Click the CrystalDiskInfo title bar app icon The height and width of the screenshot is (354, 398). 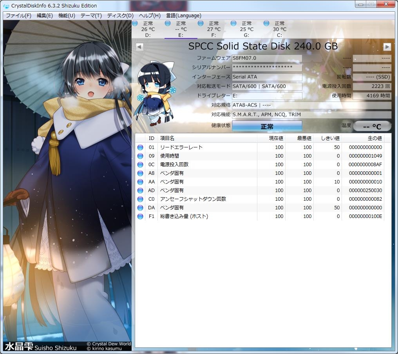pyautogui.click(x=6, y=5)
